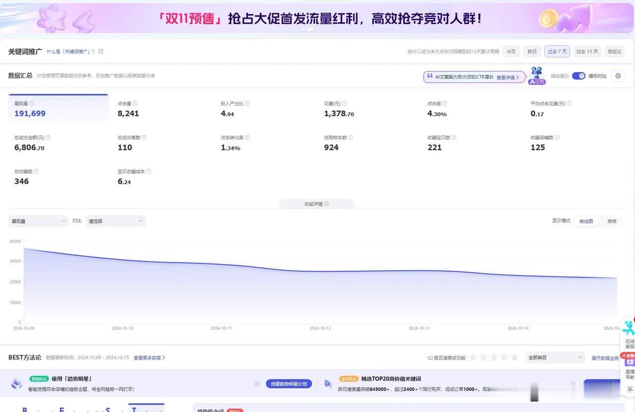
Task: Select the 自定义 custom date range
Action: click(x=614, y=51)
